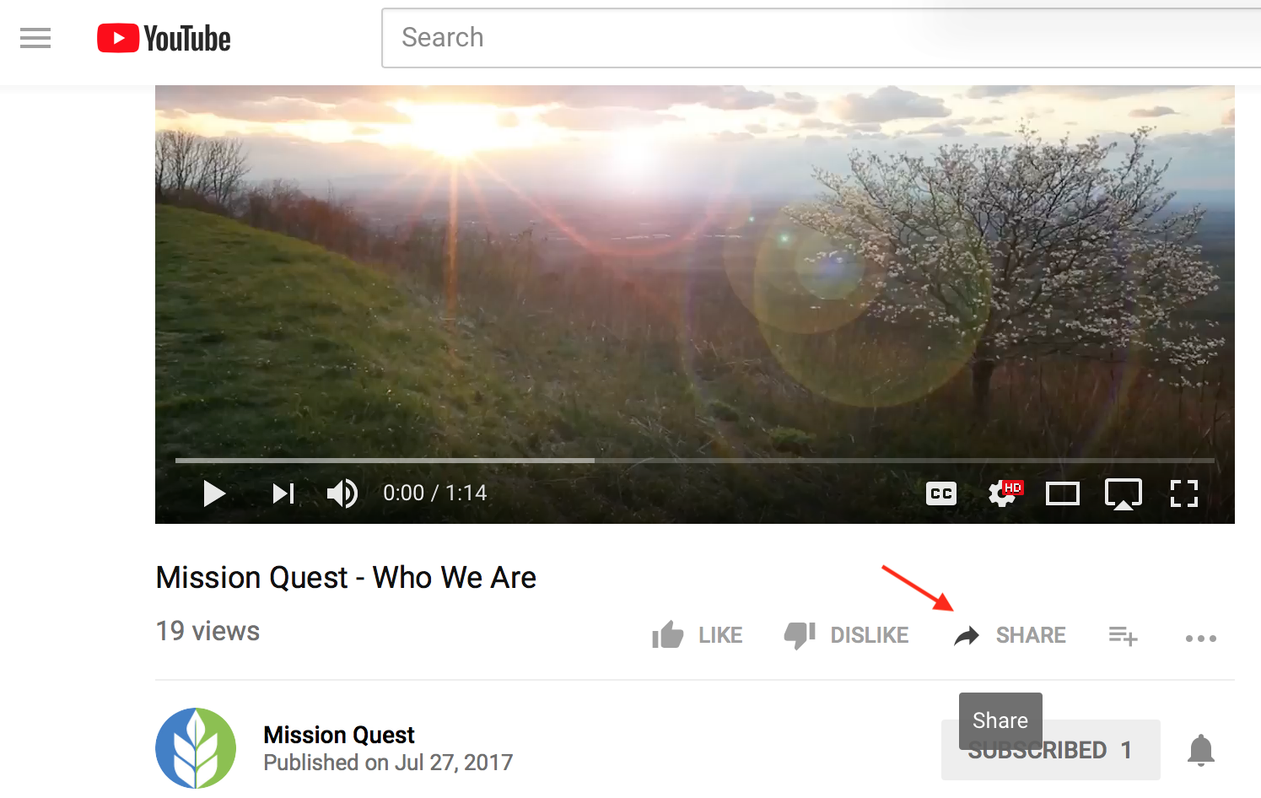Image resolution: width=1261 pixels, height=798 pixels.
Task: Switch to theater mode
Action: 1063,493
